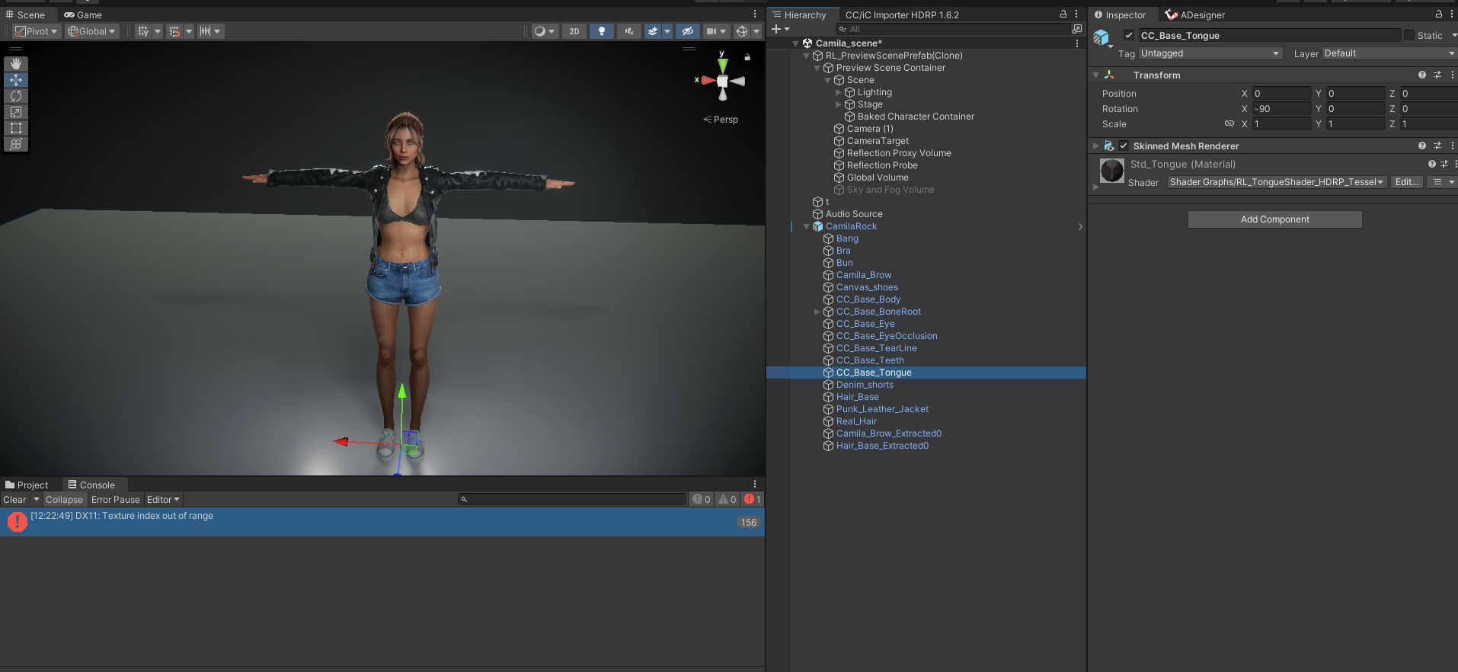Open the Shader selection dropdown
This screenshot has width=1458, height=672.
[x=1277, y=182]
